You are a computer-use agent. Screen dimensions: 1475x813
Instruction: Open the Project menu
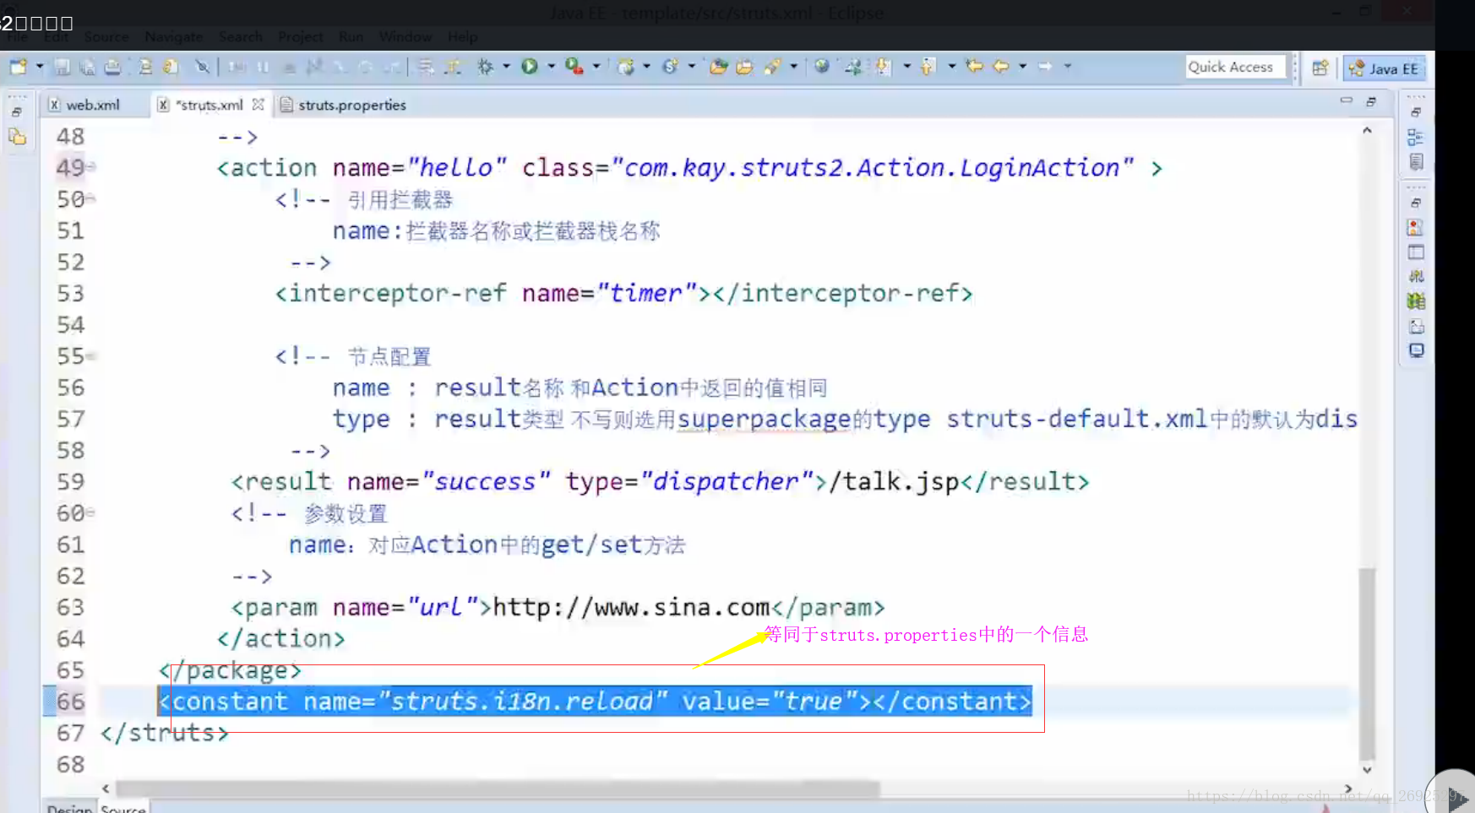tap(300, 37)
